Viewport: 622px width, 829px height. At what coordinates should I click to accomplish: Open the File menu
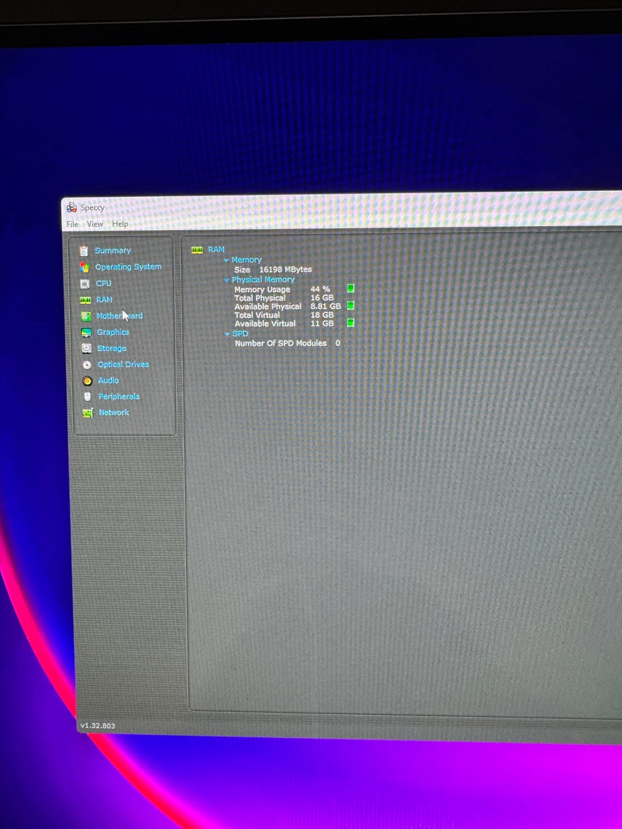pos(73,224)
